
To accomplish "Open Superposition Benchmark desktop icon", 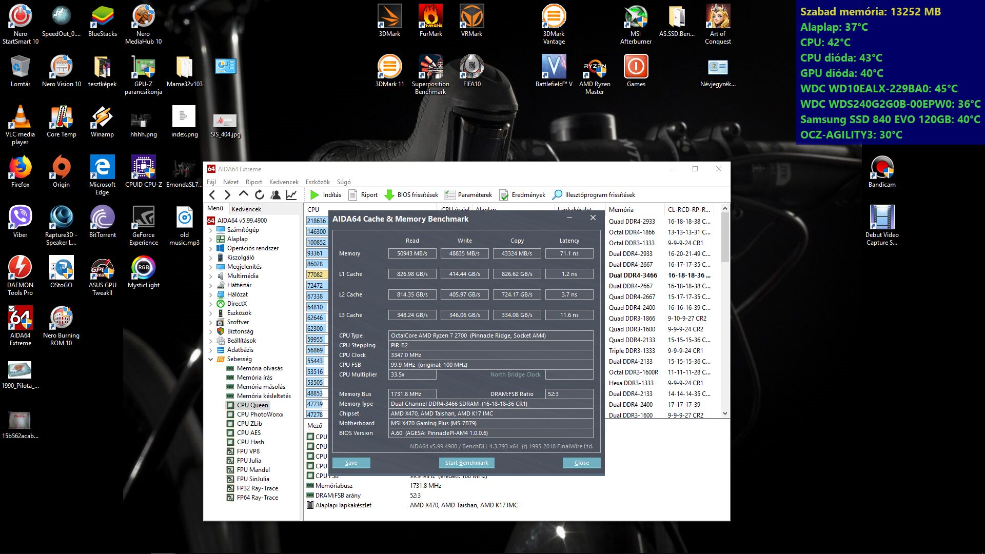I will (x=430, y=75).
